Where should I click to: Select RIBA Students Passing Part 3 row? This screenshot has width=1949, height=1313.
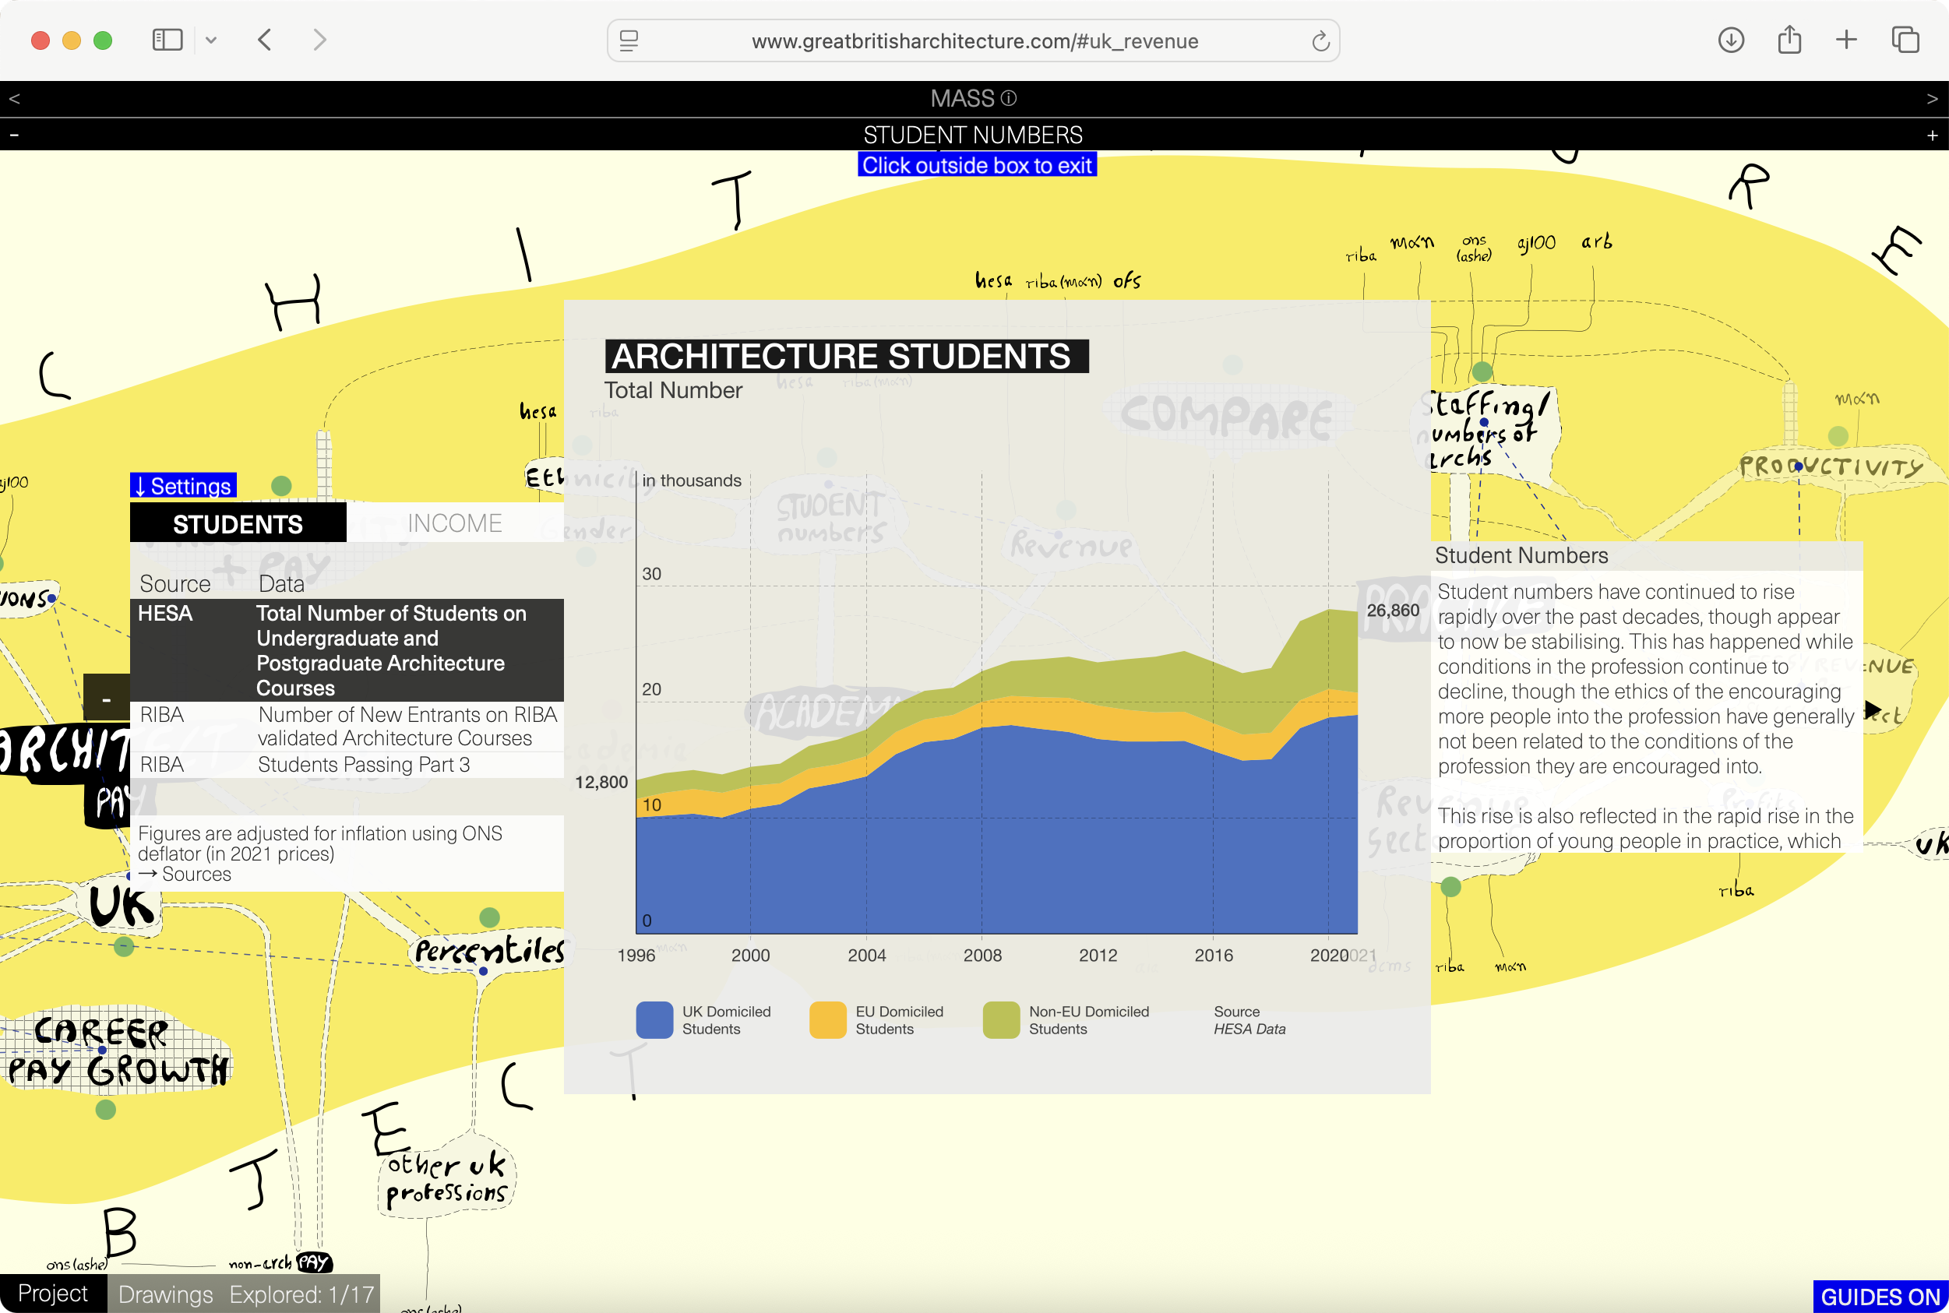[346, 764]
